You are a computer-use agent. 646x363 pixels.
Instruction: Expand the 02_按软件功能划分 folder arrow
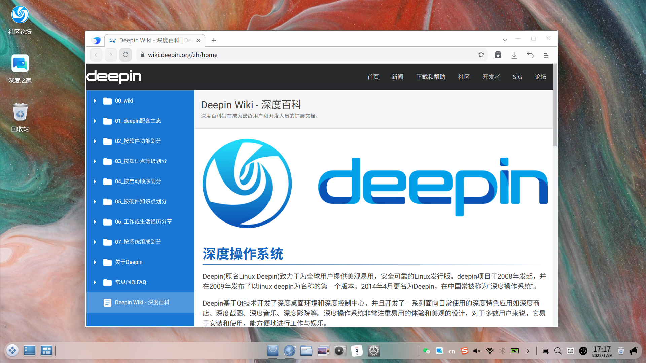tap(95, 141)
